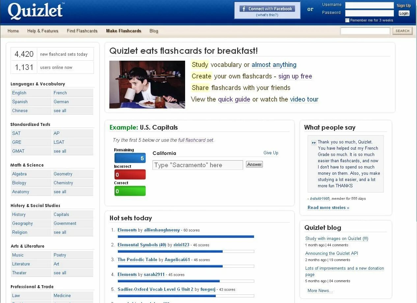Select Spanish language category
The height and width of the screenshot is (303, 417).
click(20, 102)
